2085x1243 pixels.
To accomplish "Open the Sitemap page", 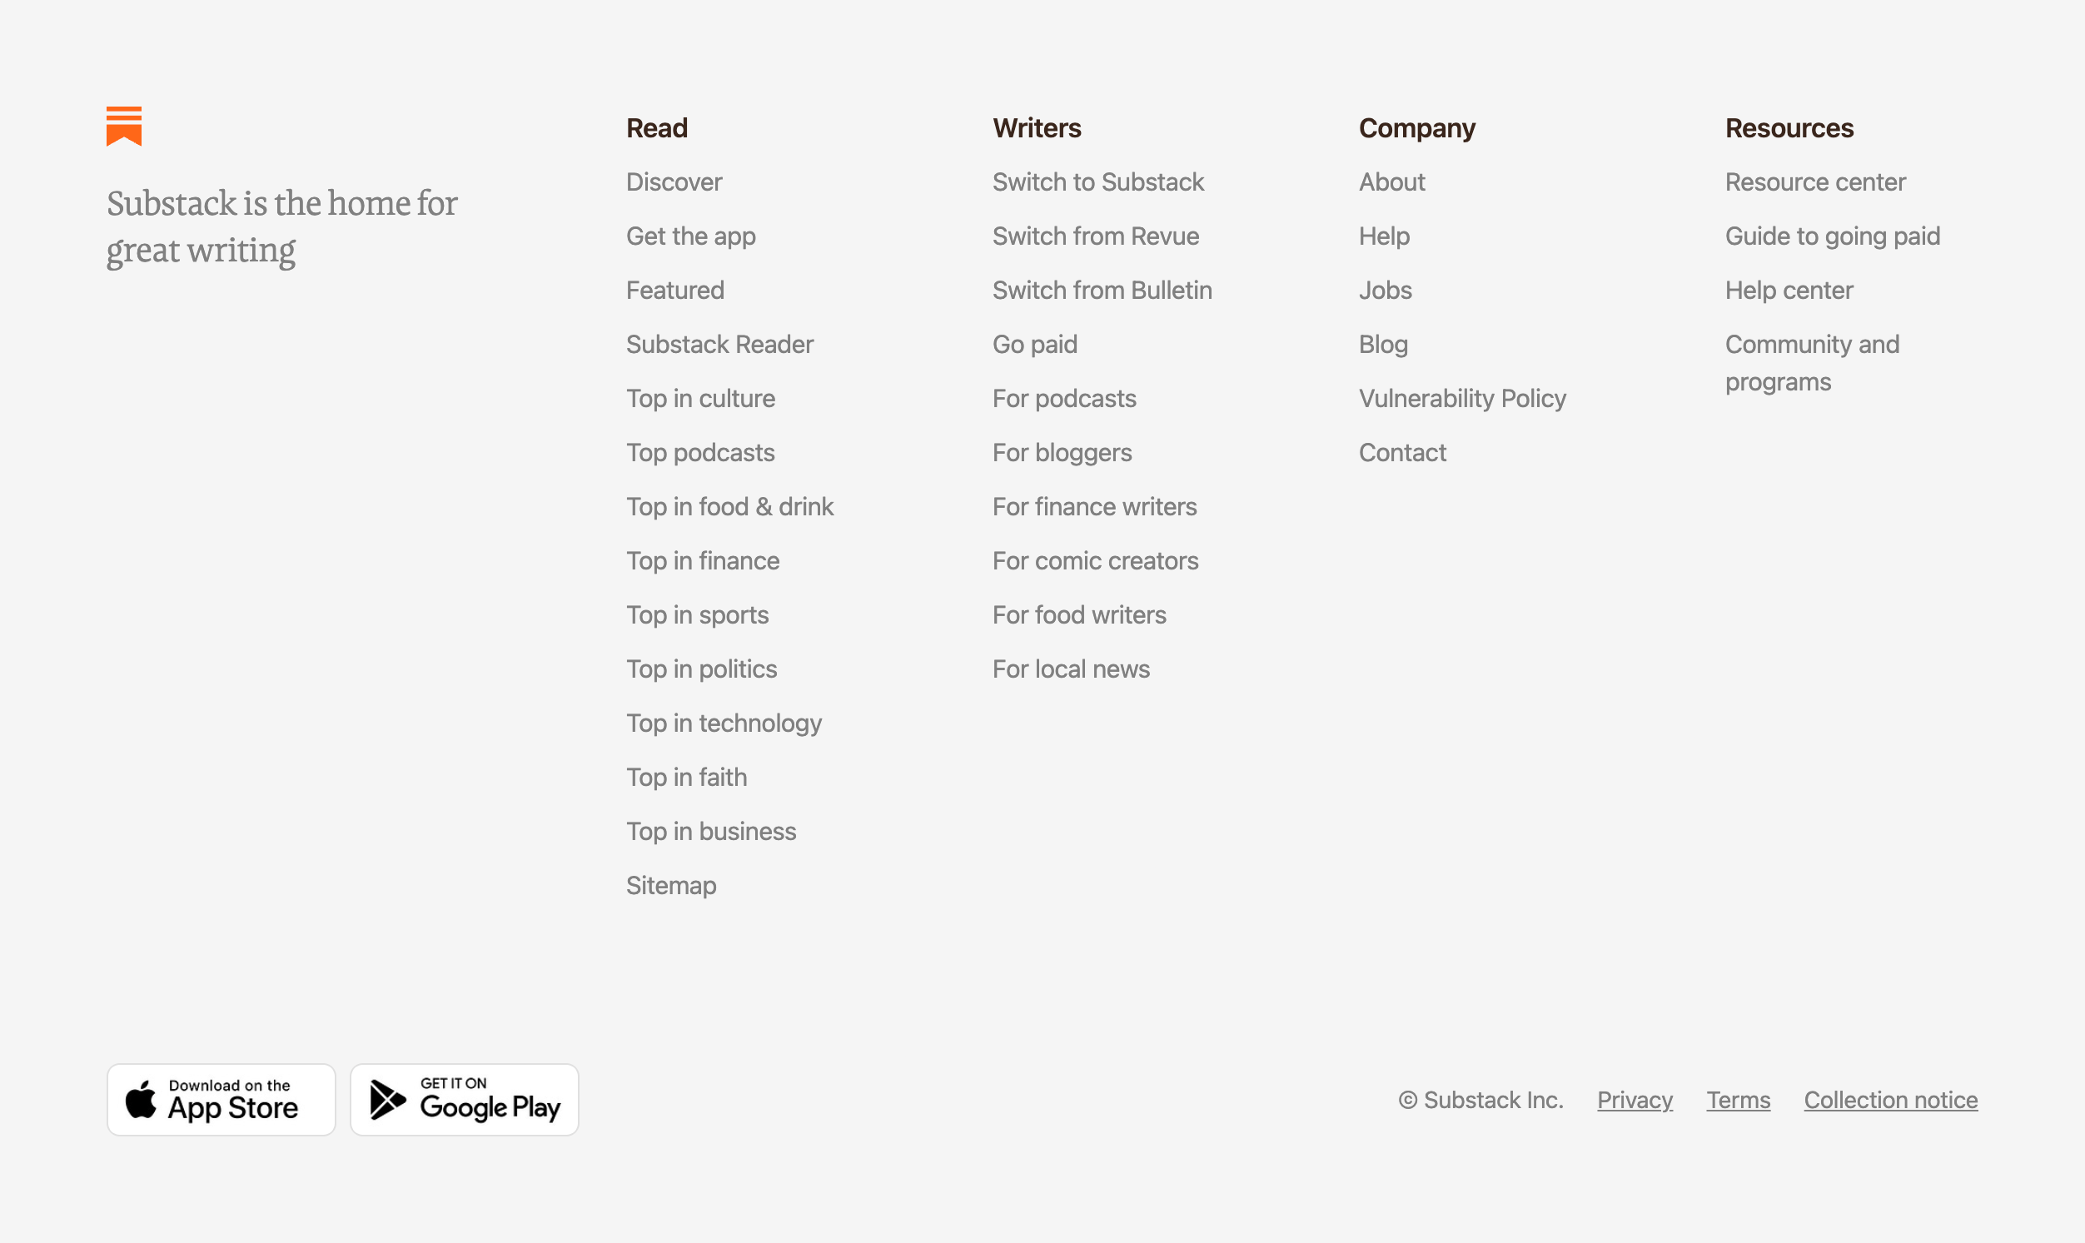I will click(670, 884).
